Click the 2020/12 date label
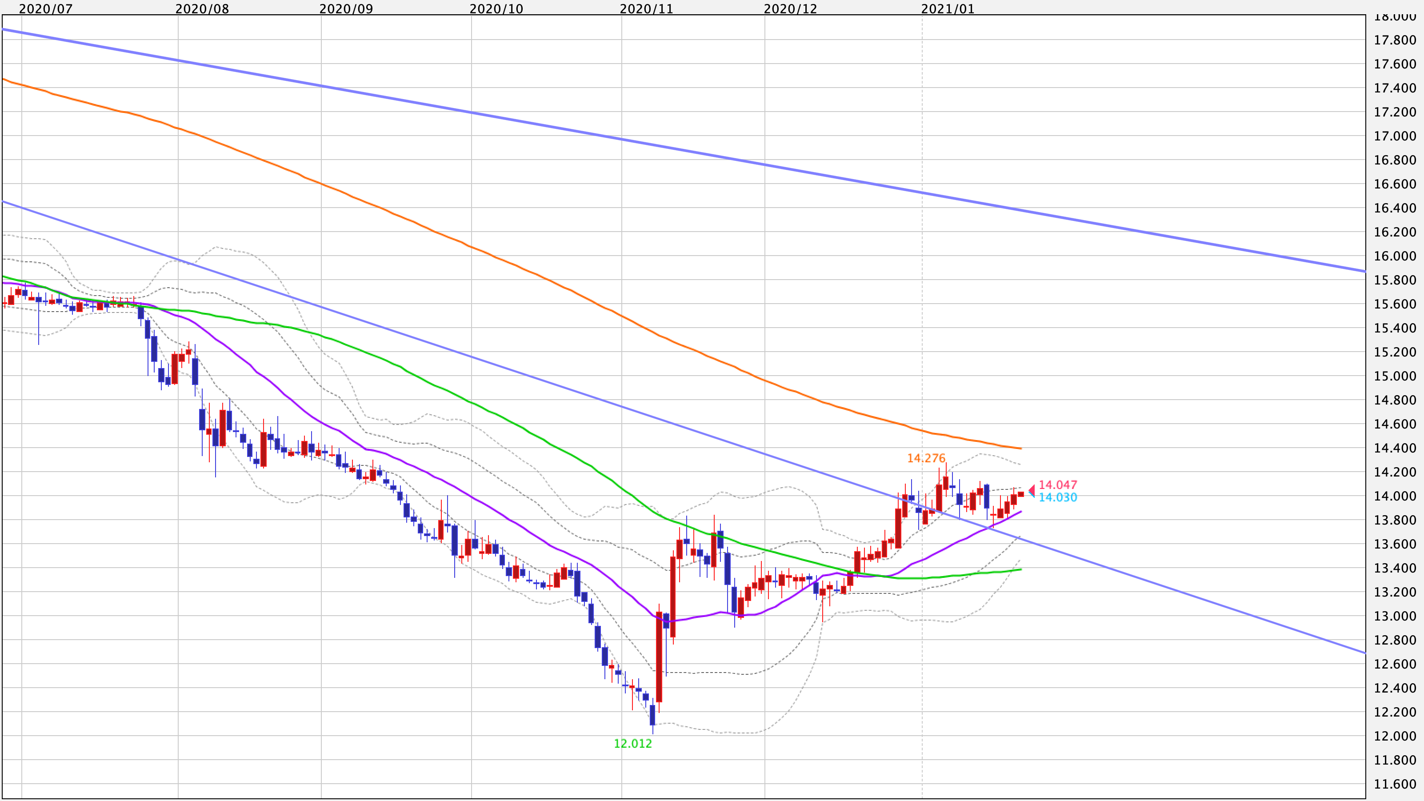Viewport: 1424px width, 801px height. pyautogui.click(x=791, y=9)
